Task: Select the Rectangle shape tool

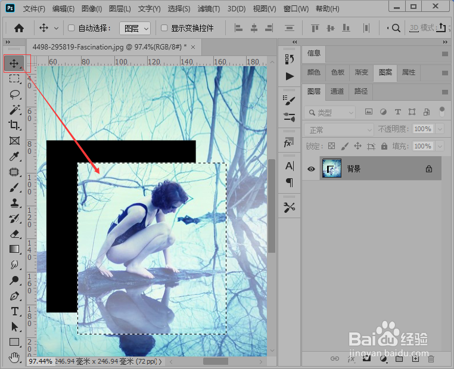Action: pyautogui.click(x=14, y=342)
